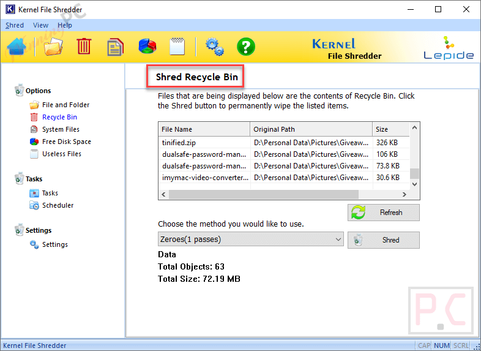Click the Shred button
This screenshot has width=481, height=351.
[384, 240]
